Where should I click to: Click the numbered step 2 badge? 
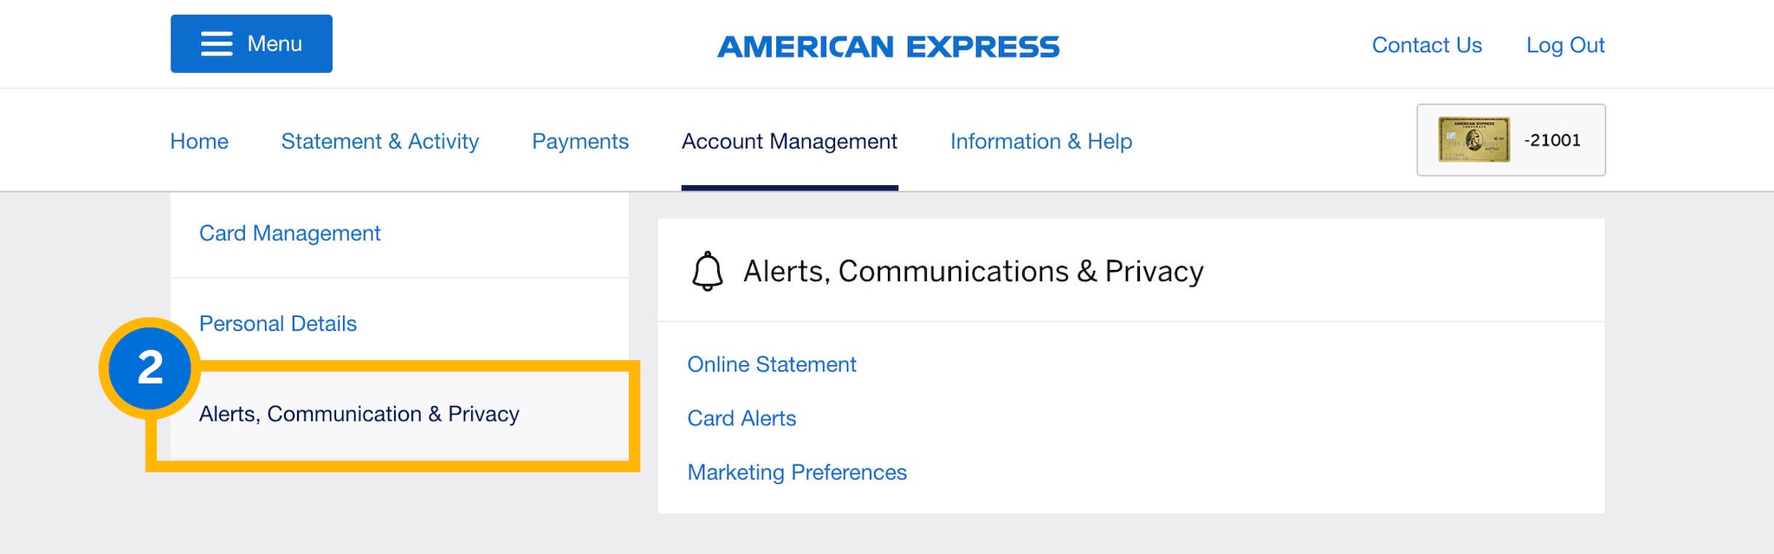coord(150,368)
